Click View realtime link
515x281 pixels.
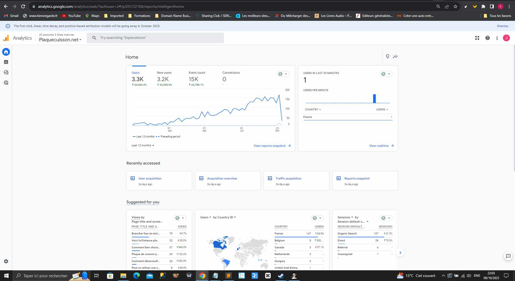click(381, 146)
